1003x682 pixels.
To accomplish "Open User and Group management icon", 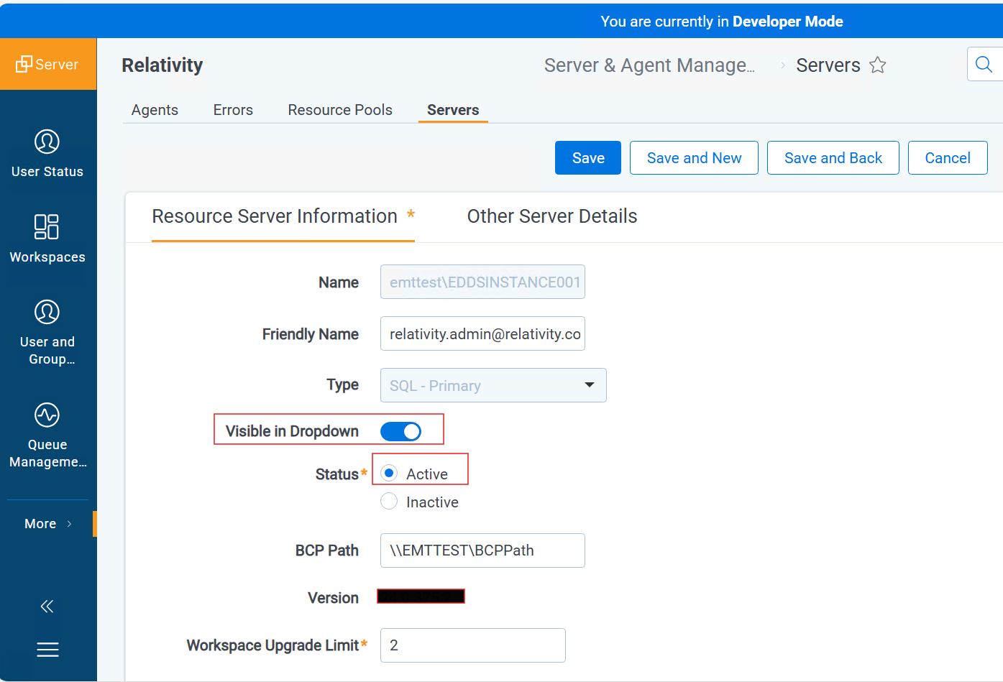I will [x=47, y=313].
